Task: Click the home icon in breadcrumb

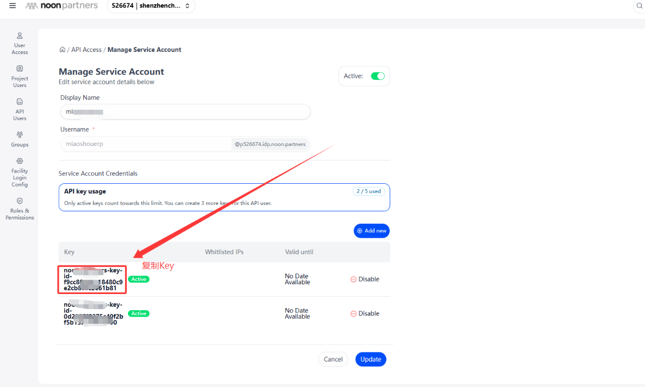Action: [x=62, y=50]
